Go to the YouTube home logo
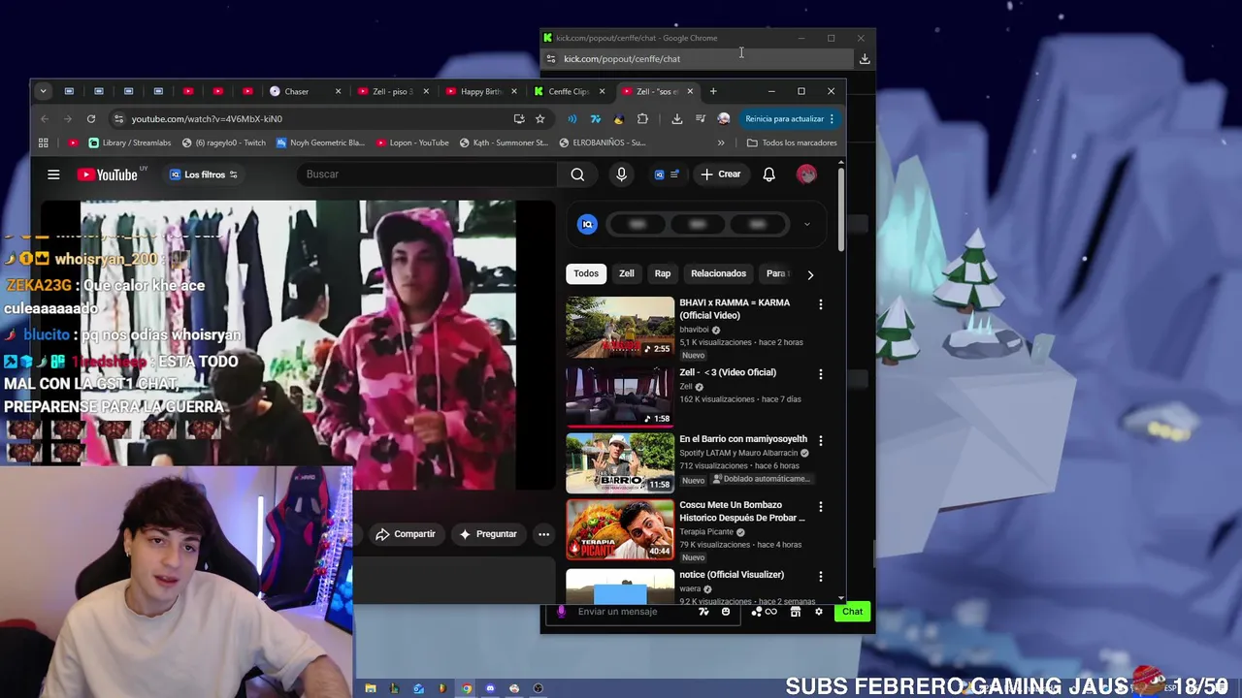Screen dimensions: 1242x698 108,174
